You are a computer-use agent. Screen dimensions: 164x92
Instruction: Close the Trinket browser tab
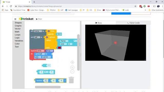click(29, 2)
